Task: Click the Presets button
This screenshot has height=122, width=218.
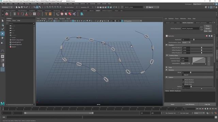Action: (207, 28)
